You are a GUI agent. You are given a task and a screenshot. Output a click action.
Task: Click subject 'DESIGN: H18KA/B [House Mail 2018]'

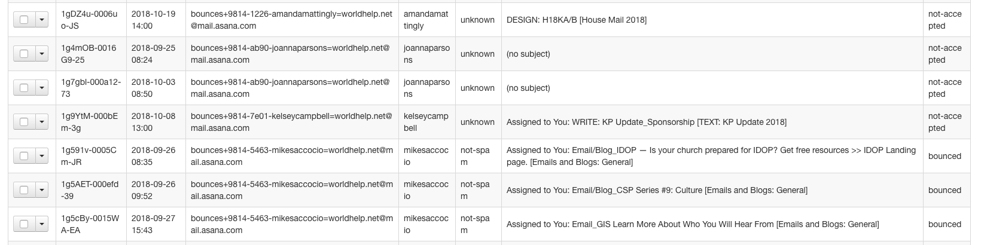[576, 20]
